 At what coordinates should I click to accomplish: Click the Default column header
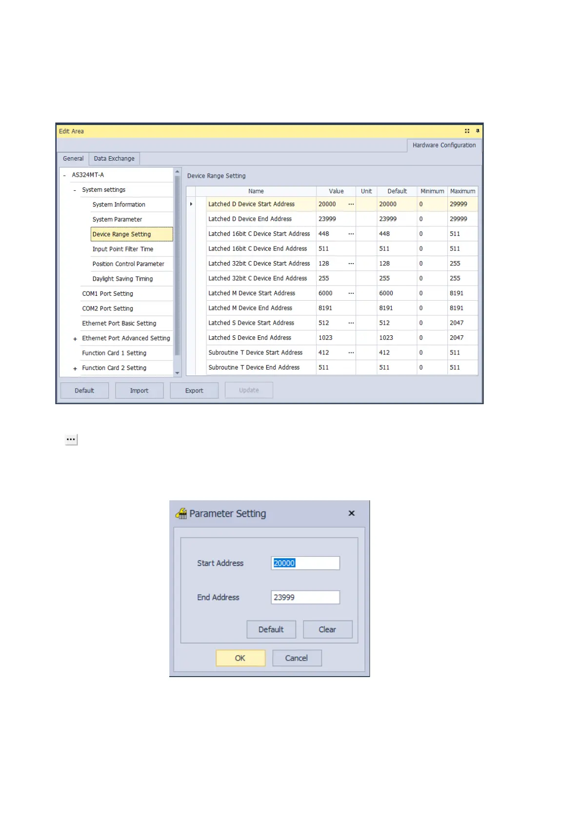click(x=397, y=191)
